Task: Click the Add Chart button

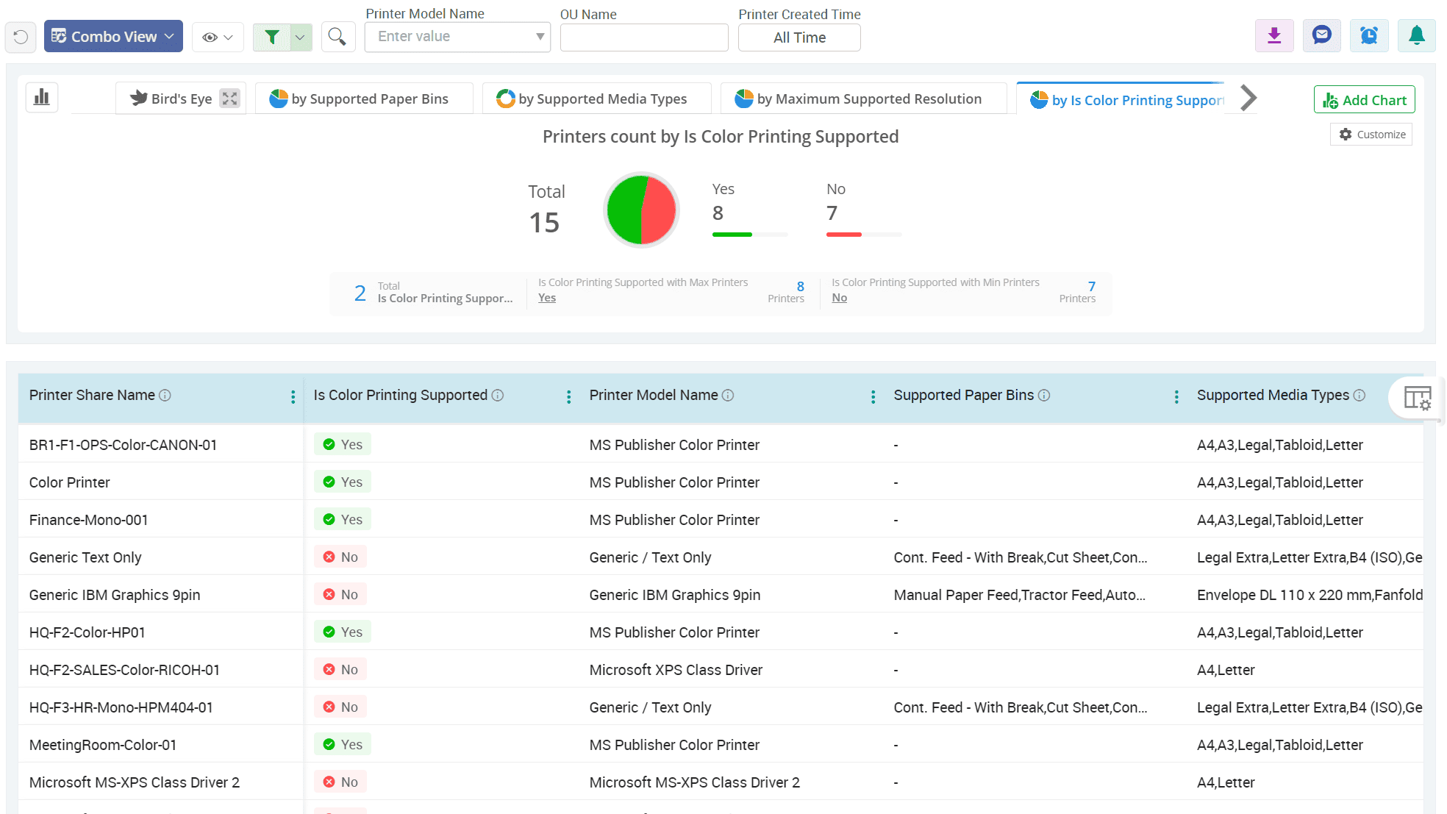Action: pos(1364,100)
